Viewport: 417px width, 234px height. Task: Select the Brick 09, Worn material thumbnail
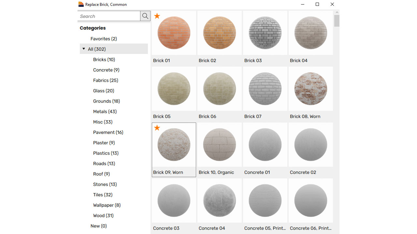coord(174,145)
